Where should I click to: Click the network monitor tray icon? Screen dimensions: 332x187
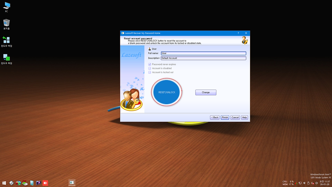[x=300, y=183]
